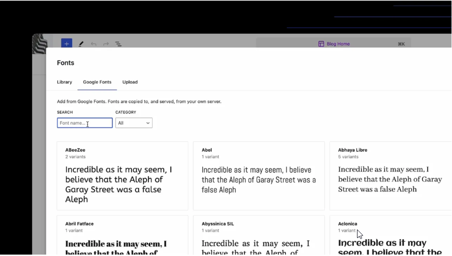Image resolution: width=452 pixels, height=256 pixels.
Task: Click the 'Add from Google Fonts' description text
Action: tap(139, 101)
